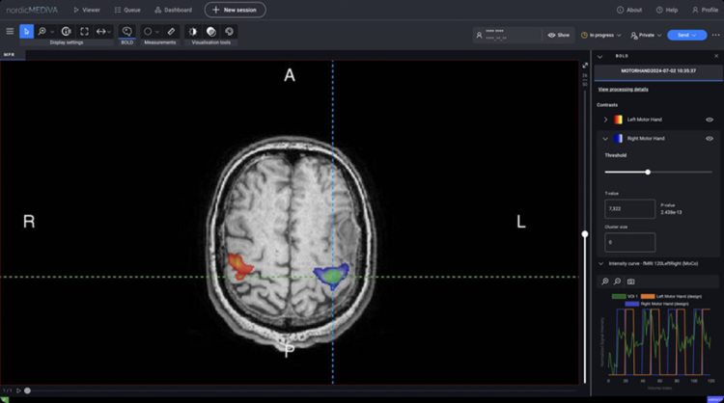Click the Cluster size input field
The height and width of the screenshot is (403, 724).
[x=629, y=242]
